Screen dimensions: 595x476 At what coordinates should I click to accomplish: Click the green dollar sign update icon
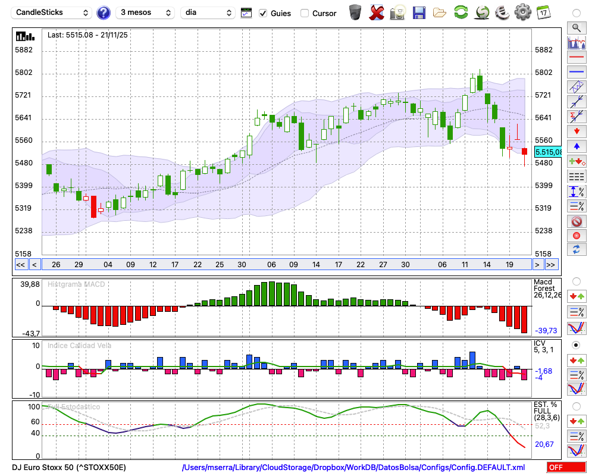(482, 12)
